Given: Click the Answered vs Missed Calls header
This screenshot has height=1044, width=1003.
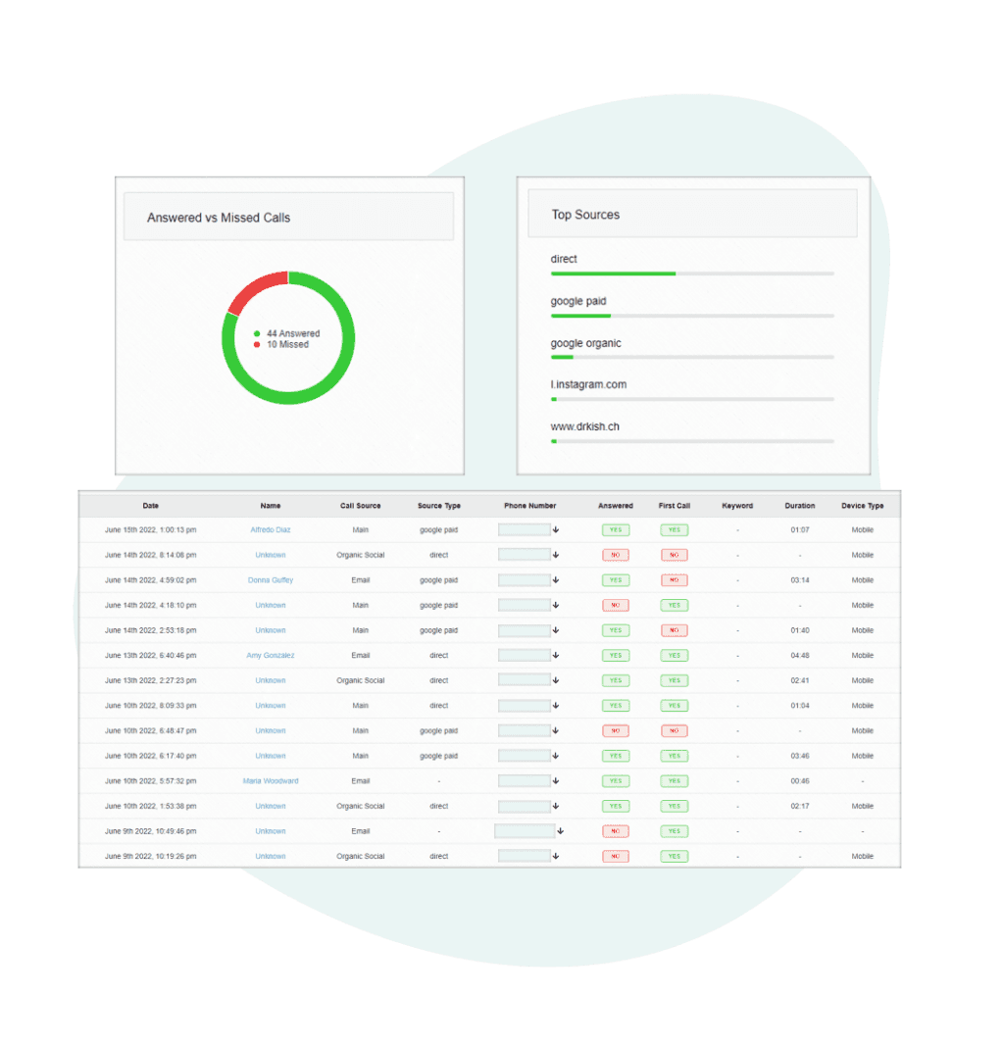Looking at the screenshot, I should click(288, 218).
